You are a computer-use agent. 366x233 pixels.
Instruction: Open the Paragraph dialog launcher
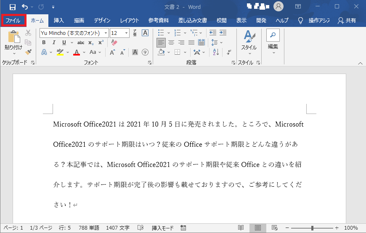(233, 63)
